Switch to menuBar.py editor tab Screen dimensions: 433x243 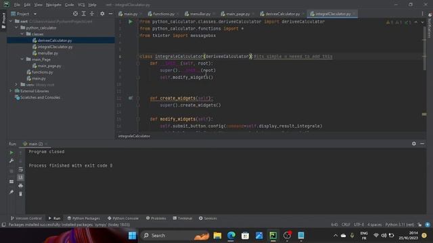(x=200, y=13)
